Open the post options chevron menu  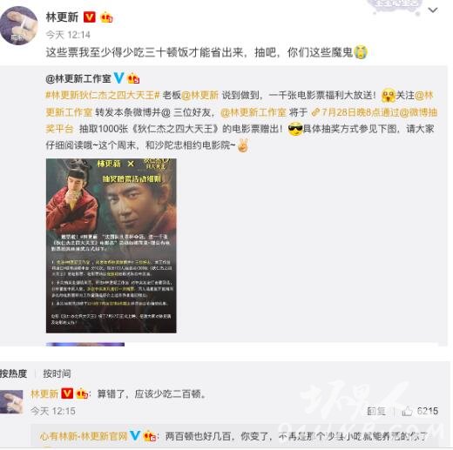point(433,10)
